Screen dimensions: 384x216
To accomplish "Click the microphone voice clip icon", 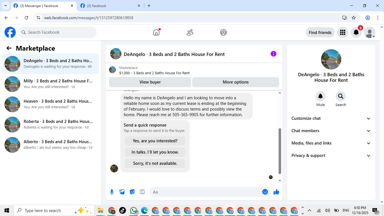I will pos(112,192).
